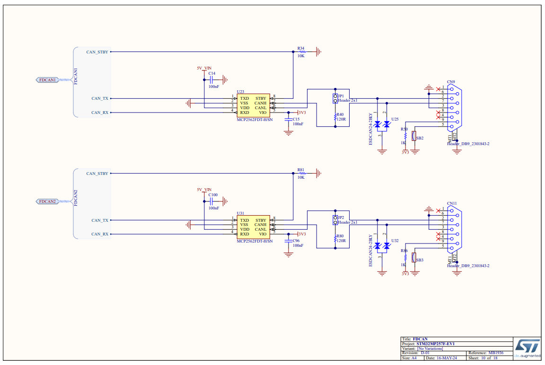Select termination resistor R80 symbol
This screenshot has width=545, height=365.
(x=335, y=239)
